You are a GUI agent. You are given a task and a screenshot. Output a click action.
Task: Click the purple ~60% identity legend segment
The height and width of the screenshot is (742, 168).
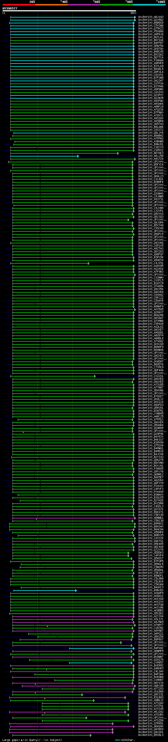click(84, 5)
